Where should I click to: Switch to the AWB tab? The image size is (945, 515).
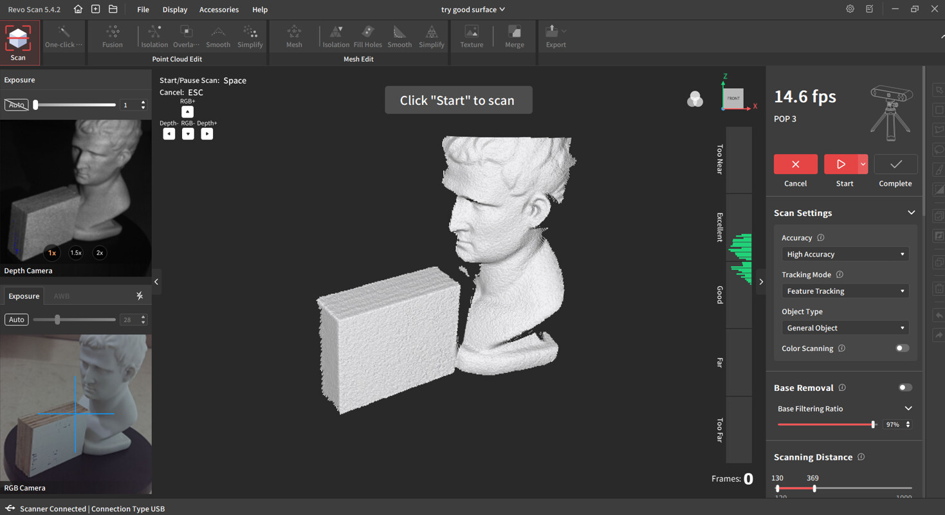tap(62, 296)
